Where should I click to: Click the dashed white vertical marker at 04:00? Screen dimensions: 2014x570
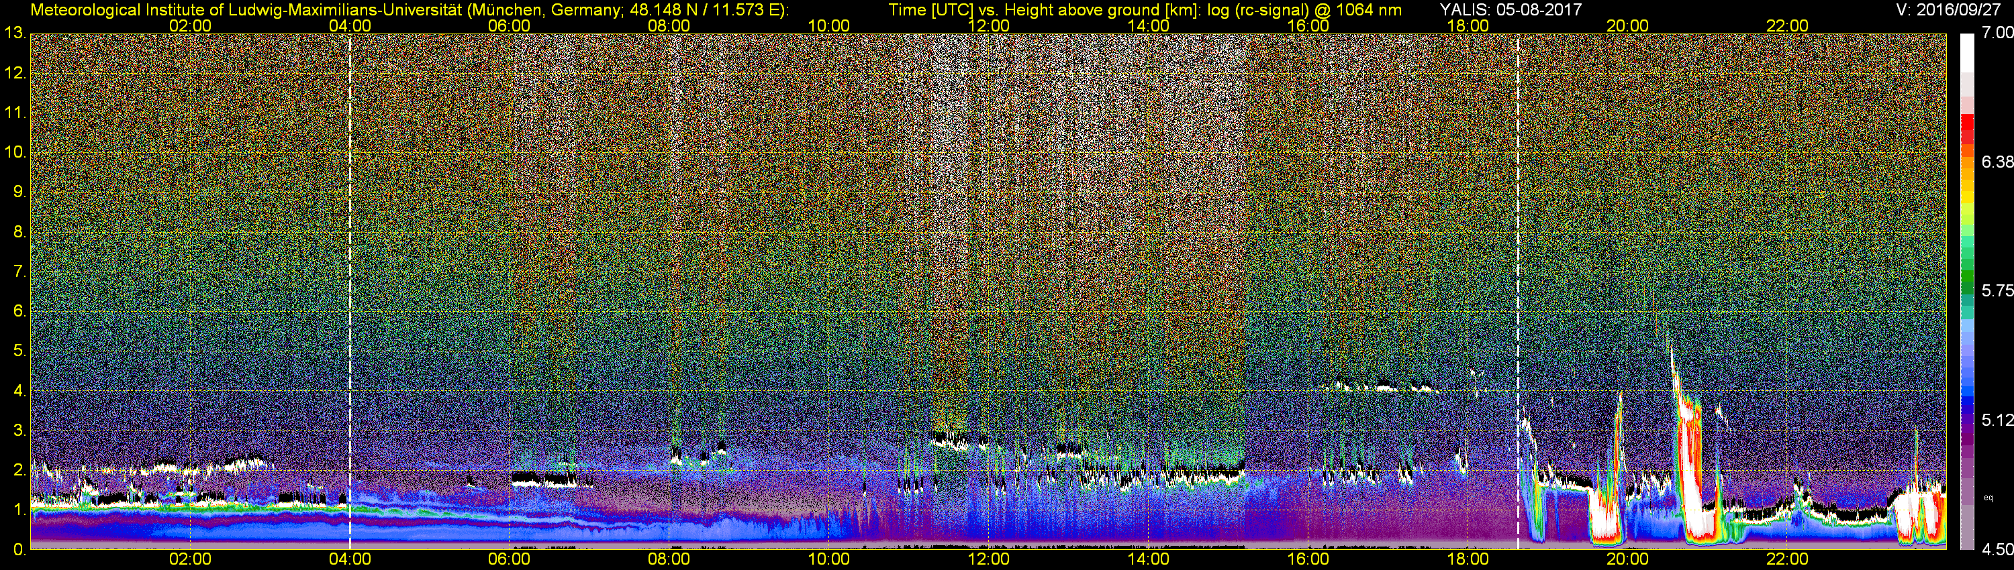tap(350, 291)
